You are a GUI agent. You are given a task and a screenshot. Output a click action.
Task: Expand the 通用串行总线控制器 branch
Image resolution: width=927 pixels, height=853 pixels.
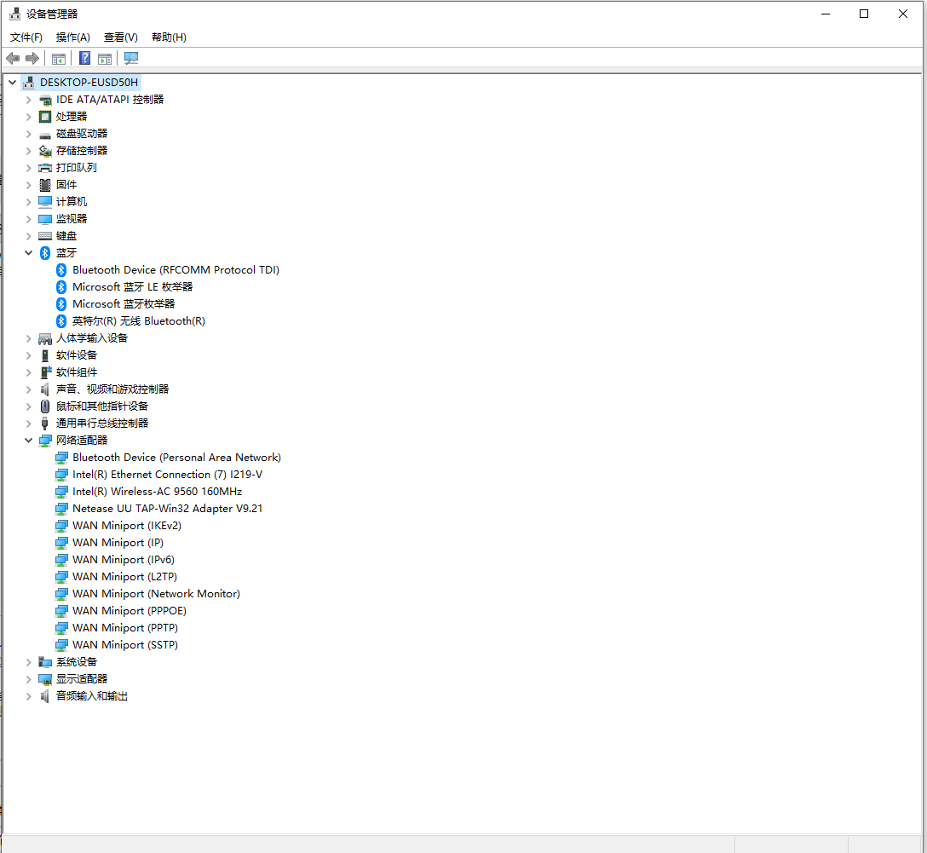[x=28, y=424]
